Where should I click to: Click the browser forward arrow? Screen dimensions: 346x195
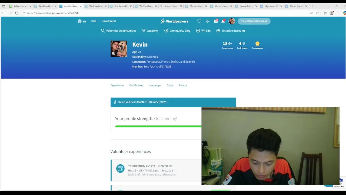tap(10, 13)
